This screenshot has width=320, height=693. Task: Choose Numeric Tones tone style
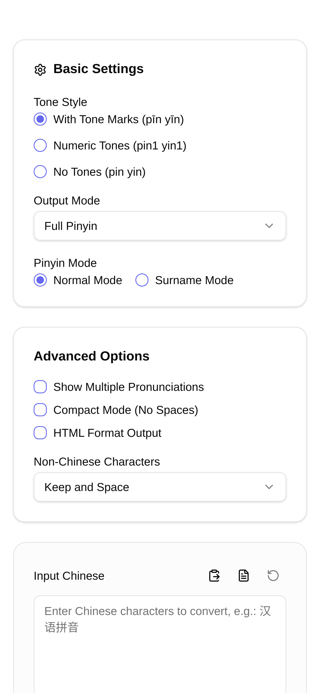40,145
